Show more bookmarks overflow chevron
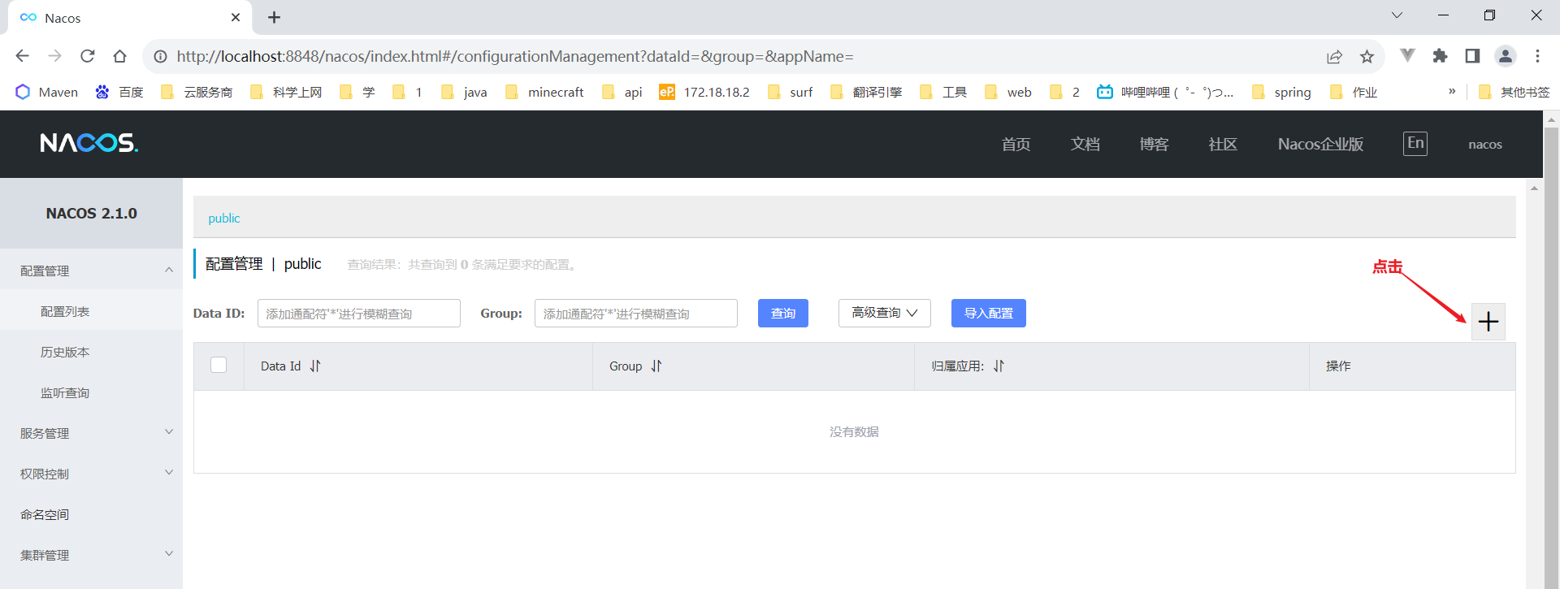This screenshot has height=589, width=1560. (x=1452, y=91)
